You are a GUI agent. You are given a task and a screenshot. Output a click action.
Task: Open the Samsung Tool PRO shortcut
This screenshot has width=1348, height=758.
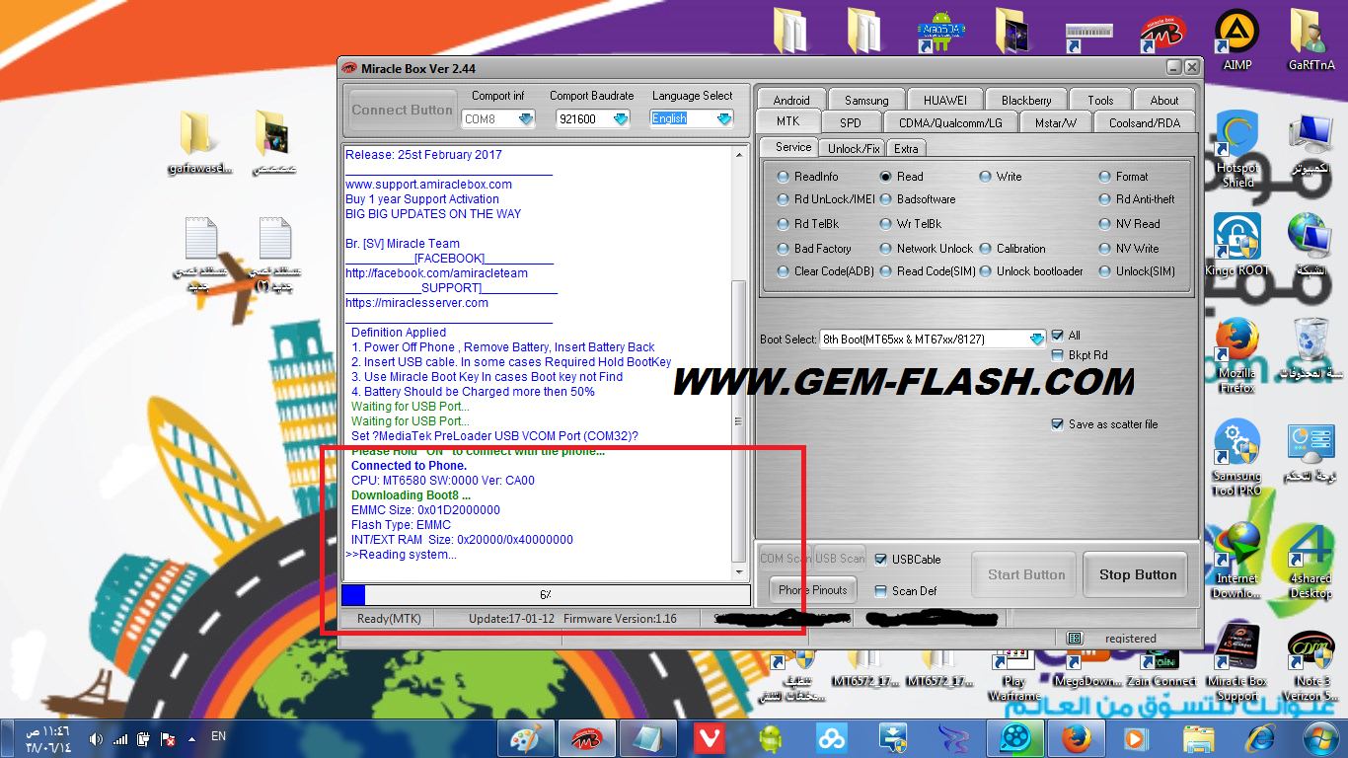1237,456
